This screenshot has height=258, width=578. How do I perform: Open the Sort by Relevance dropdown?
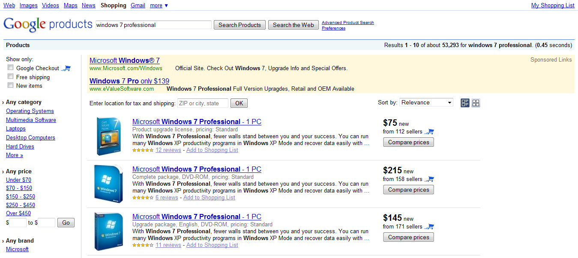point(426,103)
